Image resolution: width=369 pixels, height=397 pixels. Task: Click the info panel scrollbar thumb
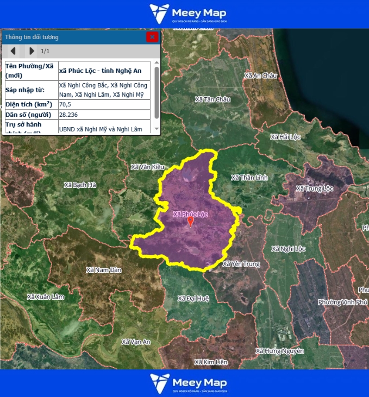[x=157, y=92]
